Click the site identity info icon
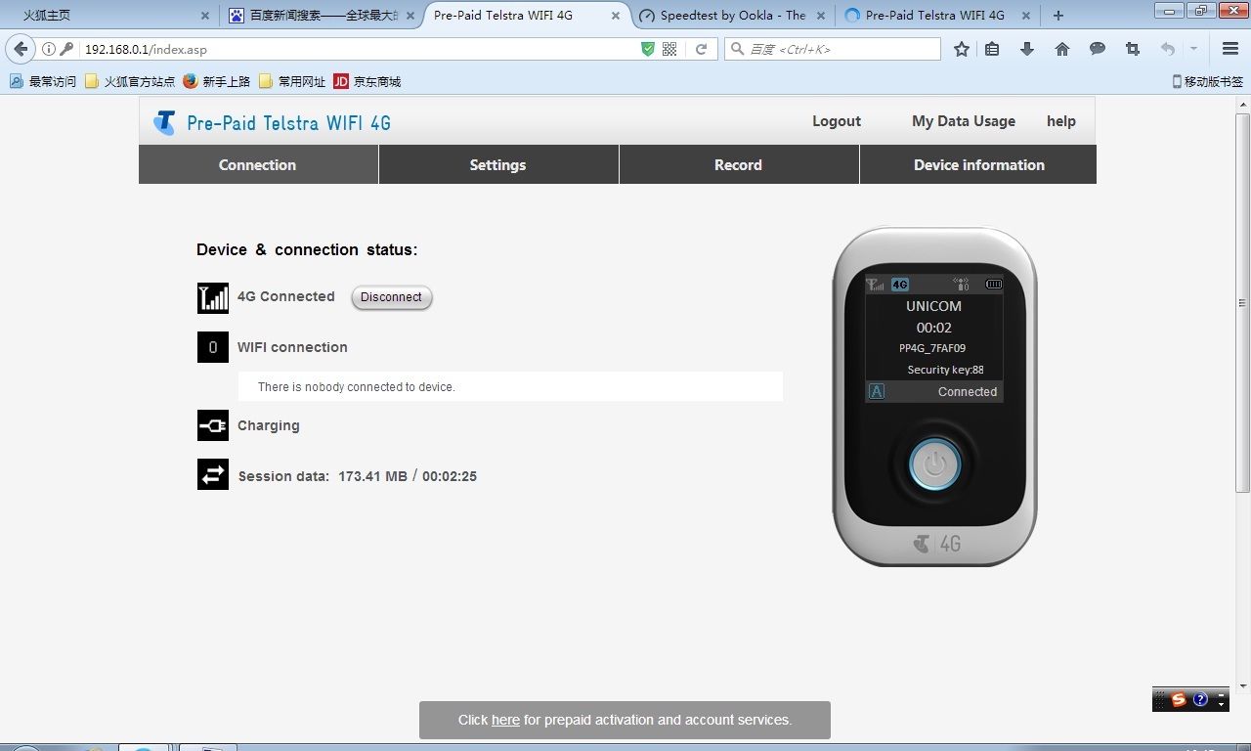 [x=49, y=49]
